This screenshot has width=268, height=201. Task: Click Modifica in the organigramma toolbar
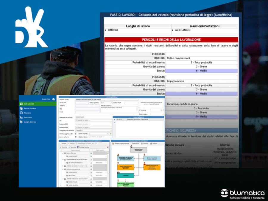[x=135, y=144]
